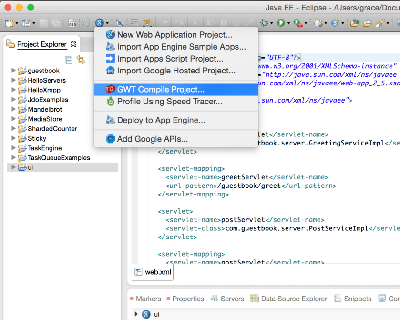Screen dimensions: 400x320
Task: Expand the guestbook project tree node
Action: pyautogui.click(x=13, y=71)
